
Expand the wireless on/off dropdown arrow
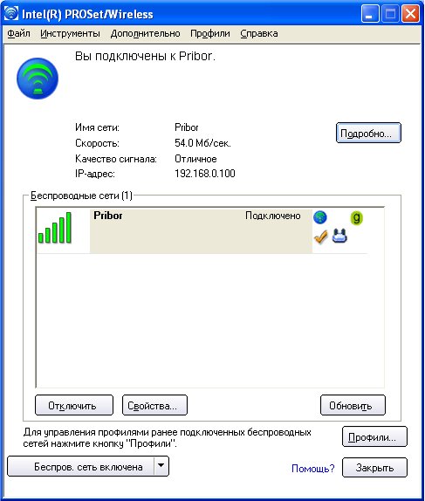coord(161,466)
